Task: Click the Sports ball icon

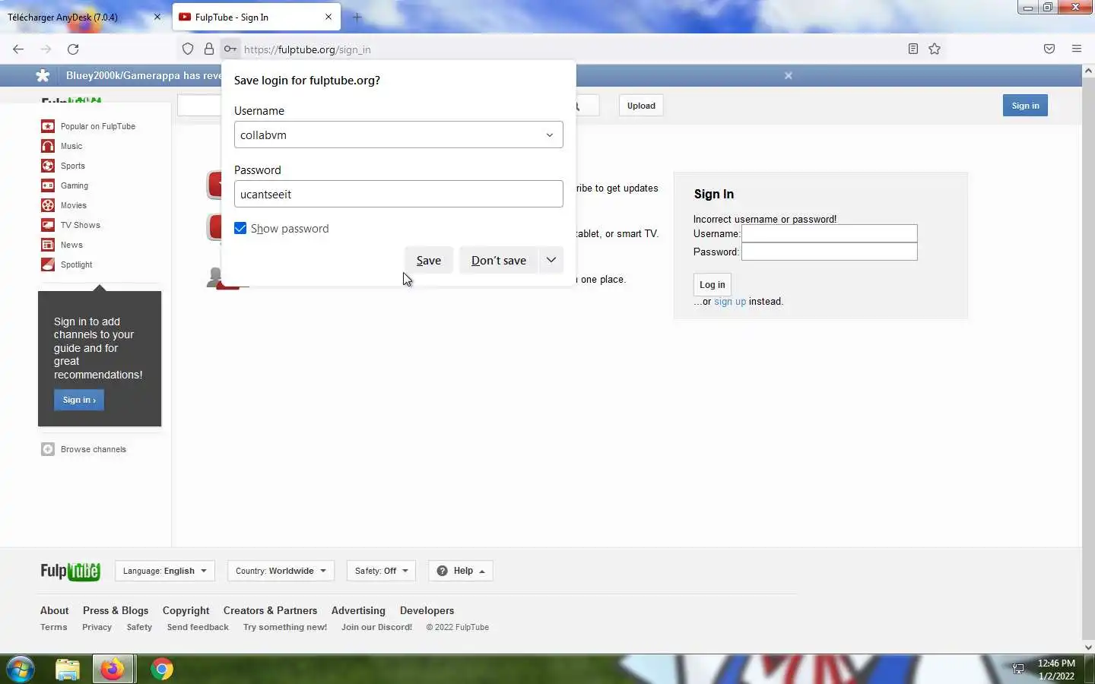Action: click(x=48, y=166)
